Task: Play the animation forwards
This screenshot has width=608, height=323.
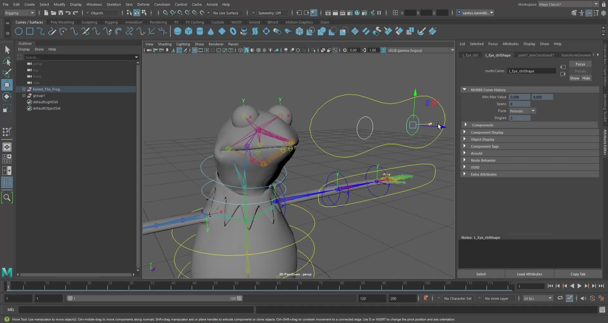Action: pos(579,286)
